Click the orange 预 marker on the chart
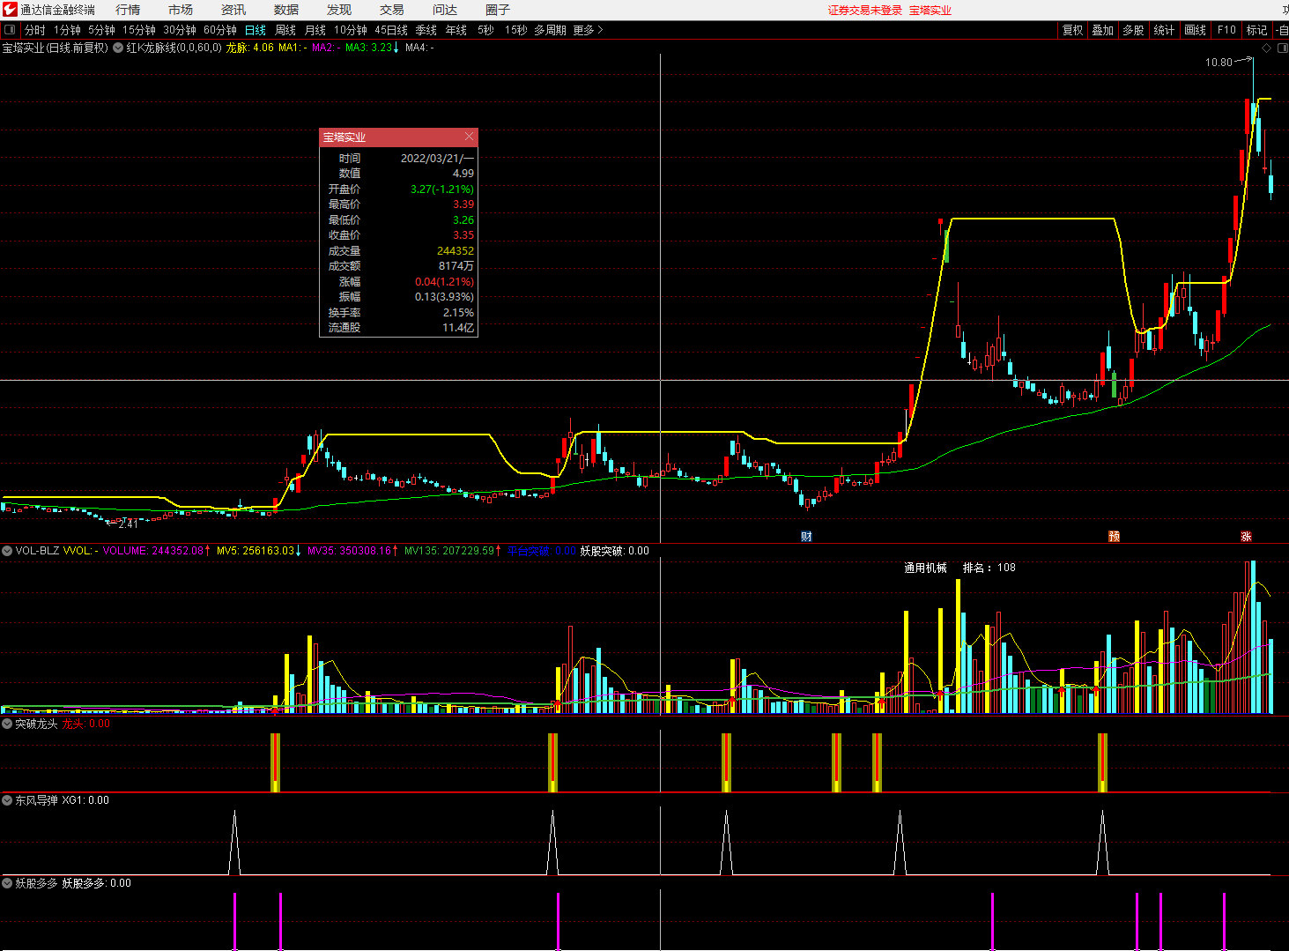Image resolution: width=1289 pixels, height=951 pixels. (1114, 536)
